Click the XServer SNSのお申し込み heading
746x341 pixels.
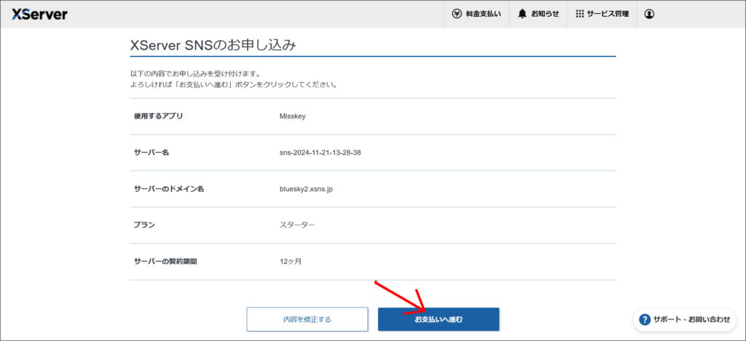(x=213, y=44)
